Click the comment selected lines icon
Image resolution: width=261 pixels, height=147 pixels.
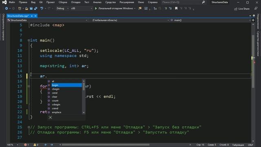(x=166, y=8)
